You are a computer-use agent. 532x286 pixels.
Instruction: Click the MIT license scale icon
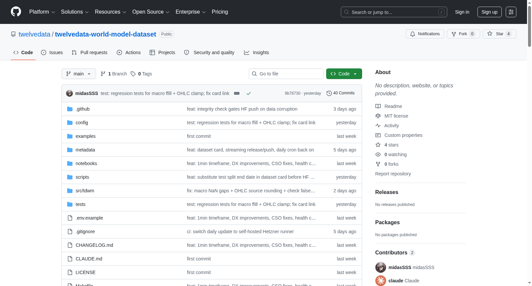click(x=378, y=116)
